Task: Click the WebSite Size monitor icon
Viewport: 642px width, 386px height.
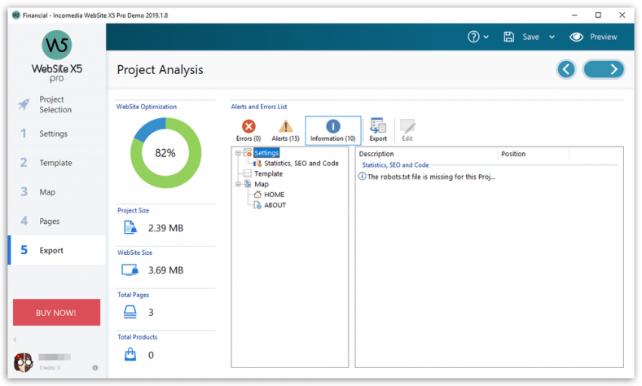Action: (130, 270)
